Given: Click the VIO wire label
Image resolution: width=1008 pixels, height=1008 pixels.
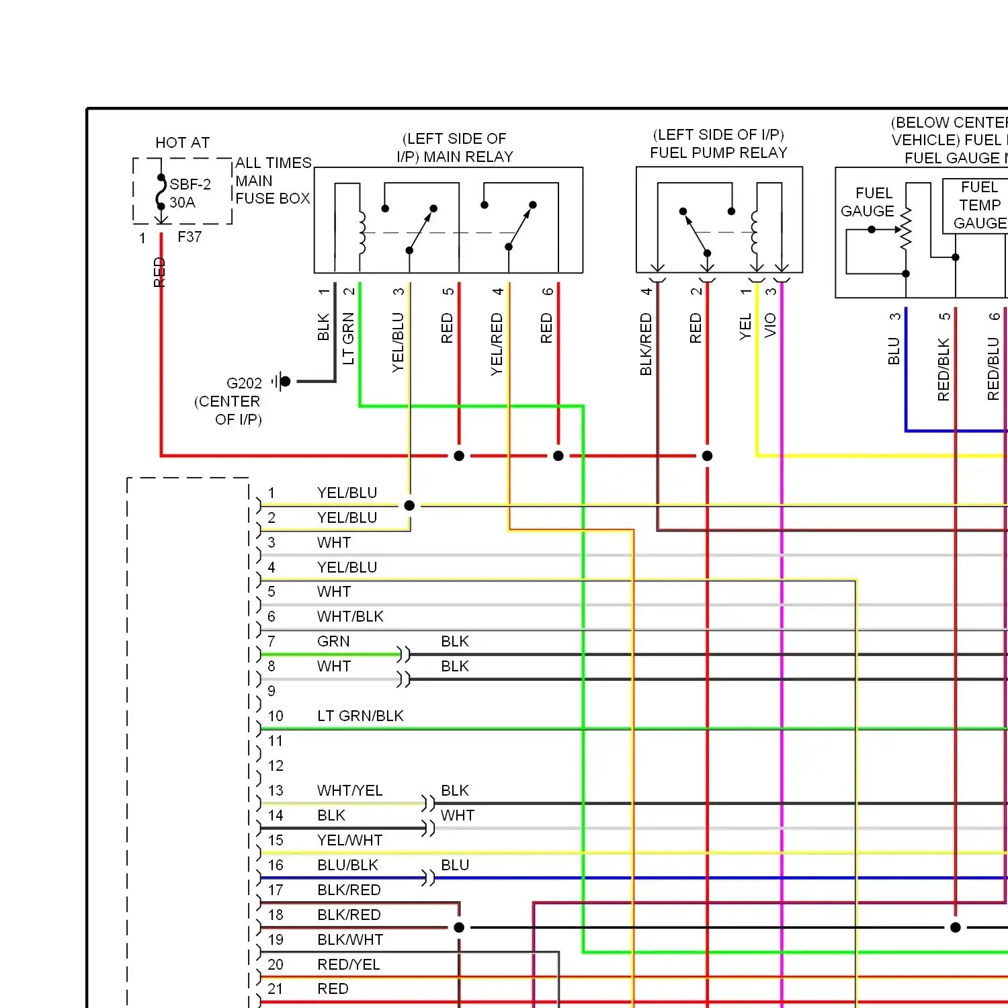Looking at the screenshot, I should point(770,325).
